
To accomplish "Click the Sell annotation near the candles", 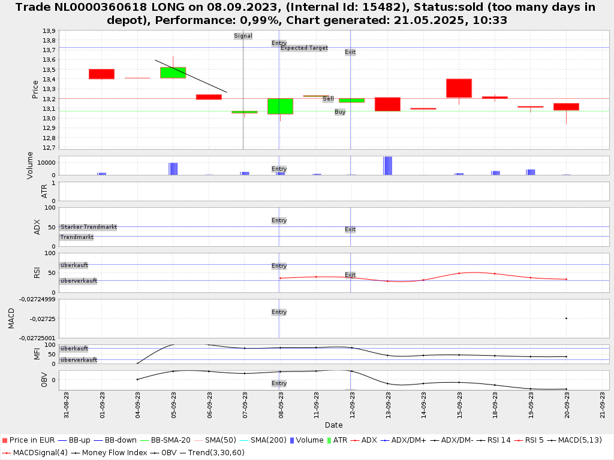I will point(328,99).
